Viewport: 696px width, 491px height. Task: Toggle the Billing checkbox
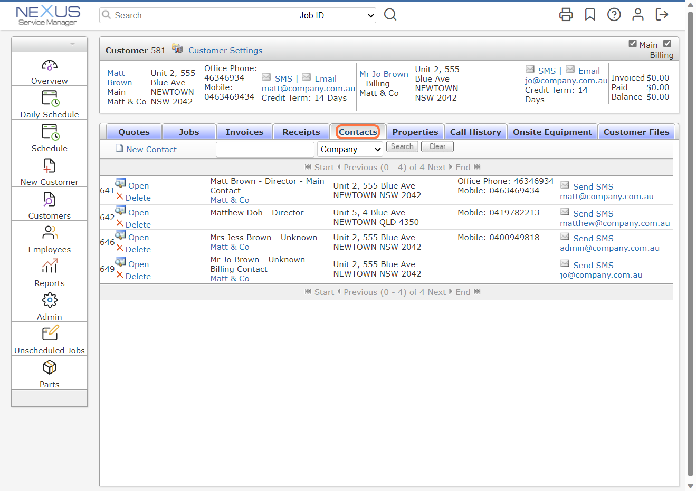(668, 43)
